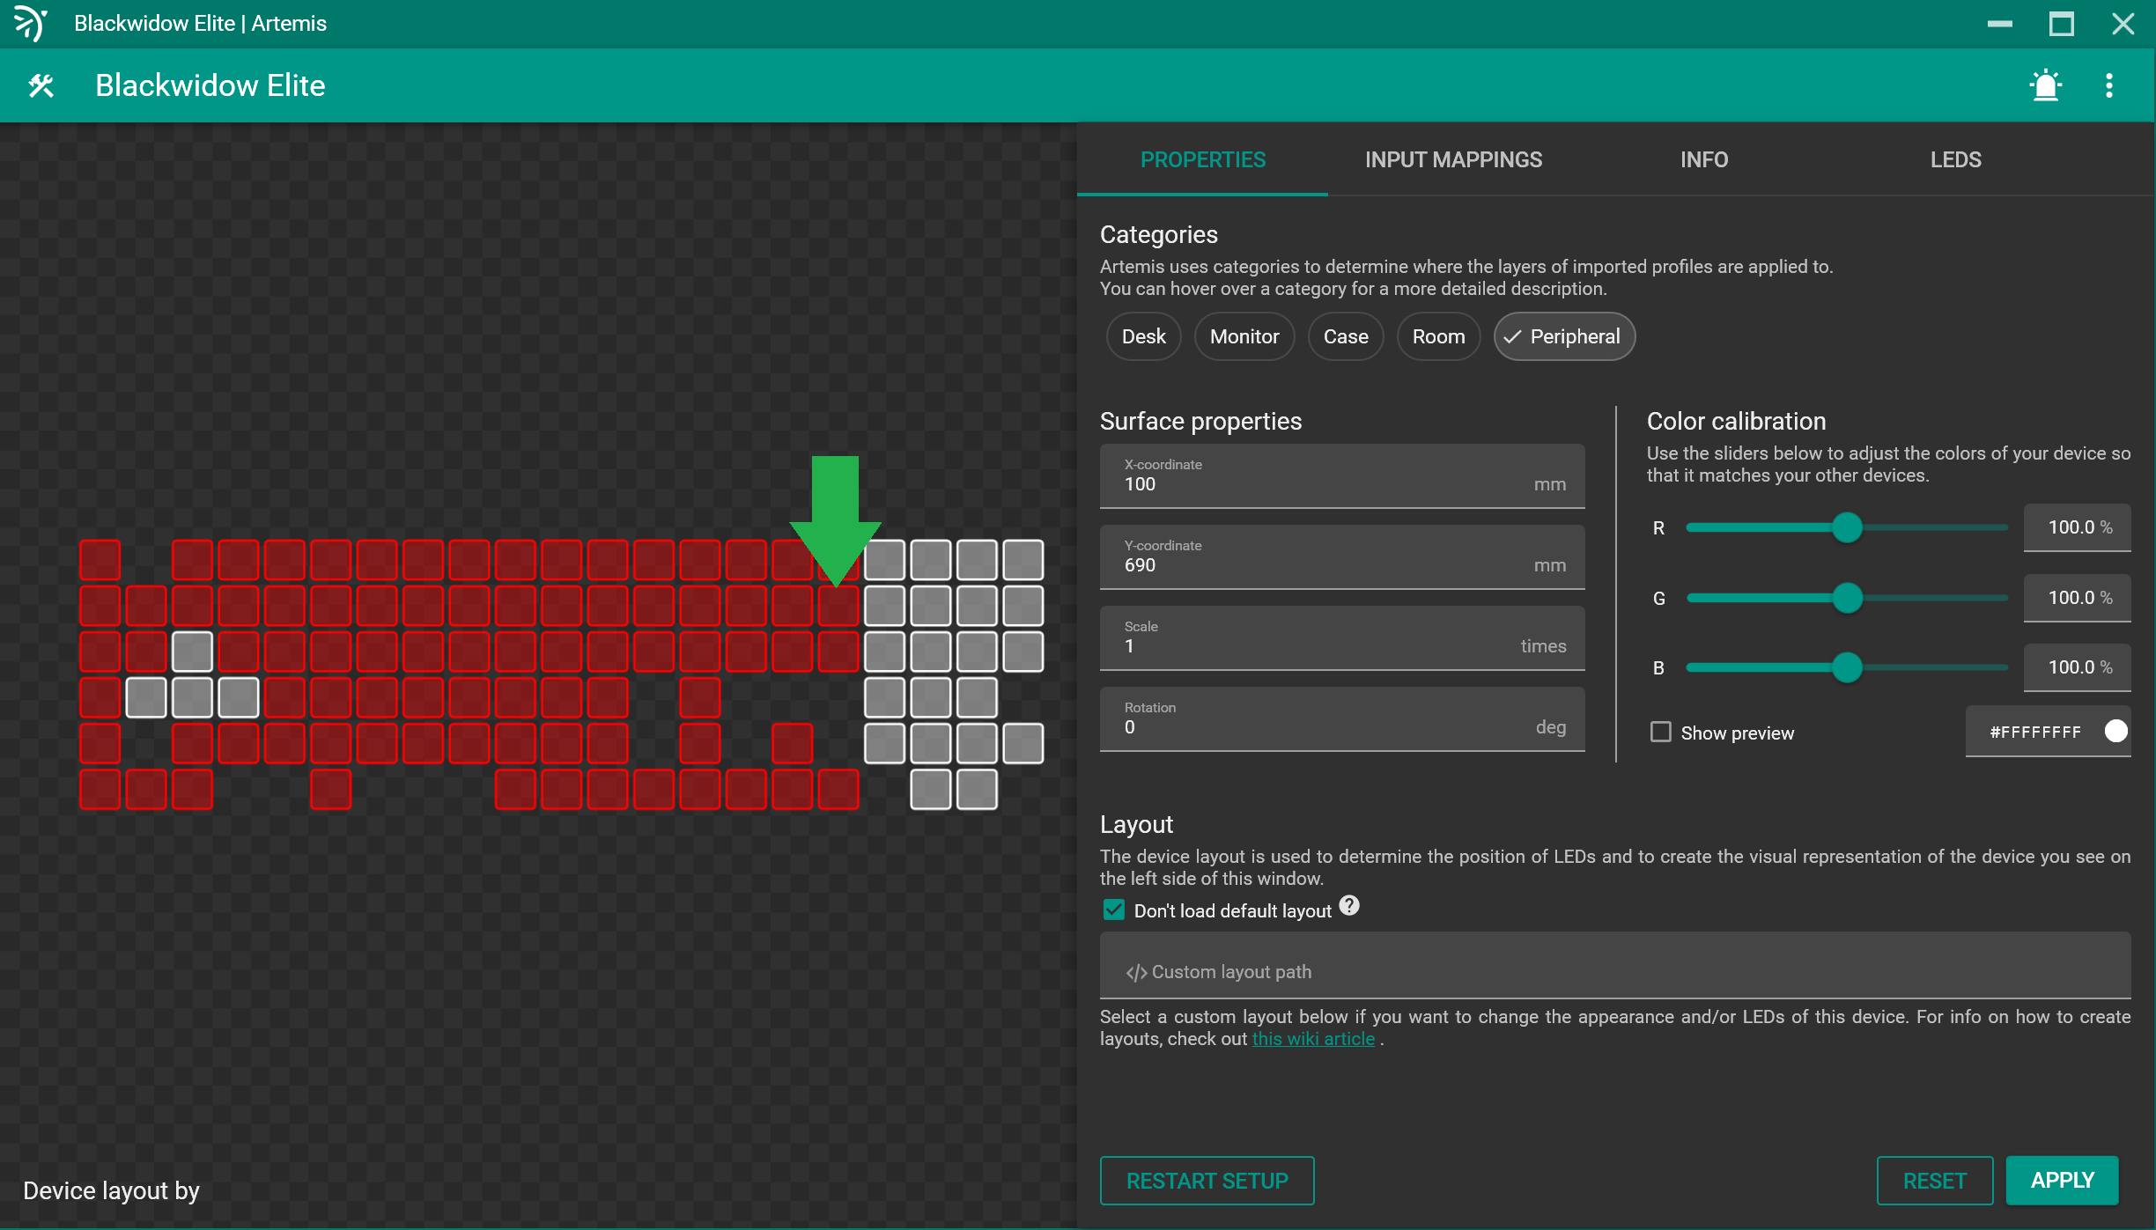This screenshot has width=2156, height=1230.
Task: Select the Room category
Action: pyautogui.click(x=1437, y=336)
